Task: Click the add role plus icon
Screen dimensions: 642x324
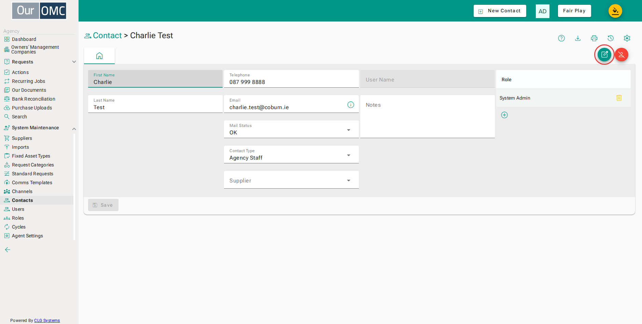Action: pos(504,115)
